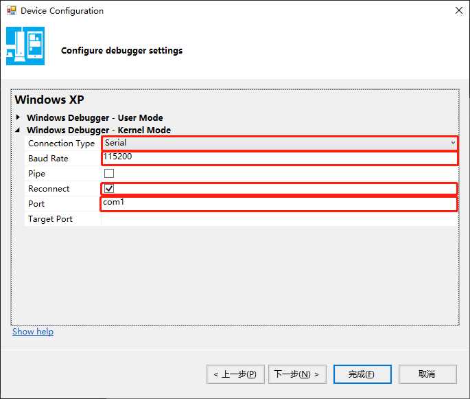
Task: Select the Baud Rate label
Action: (x=48, y=159)
